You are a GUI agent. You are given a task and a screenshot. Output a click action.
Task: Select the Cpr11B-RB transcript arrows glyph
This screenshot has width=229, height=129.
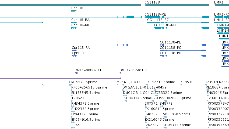[x=74, y=28]
